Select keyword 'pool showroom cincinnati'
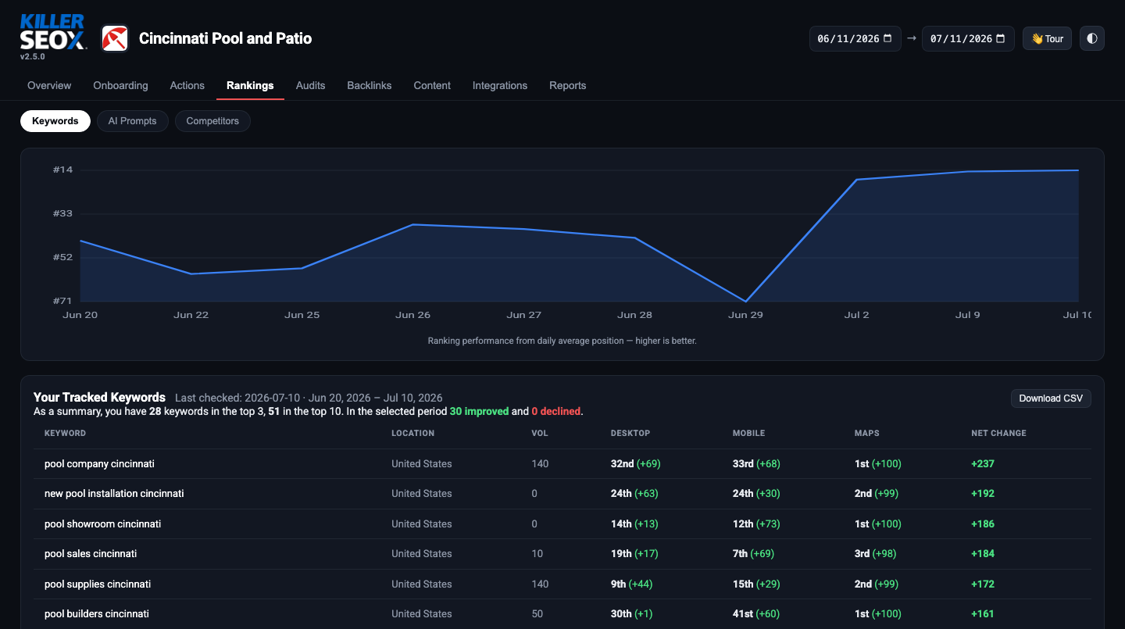This screenshot has height=629, width=1125. click(102, 524)
